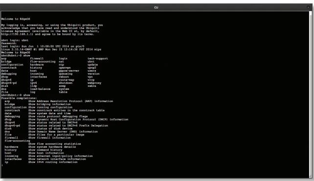Click the 'ubnt login: ubnt' line
314x181 pixels.
tap(15, 40)
